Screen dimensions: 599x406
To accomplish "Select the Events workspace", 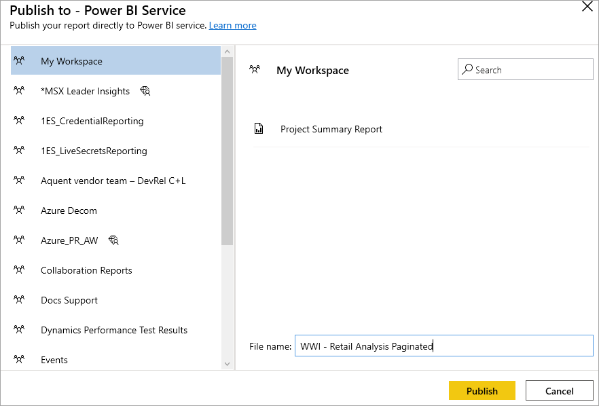I will pos(54,359).
